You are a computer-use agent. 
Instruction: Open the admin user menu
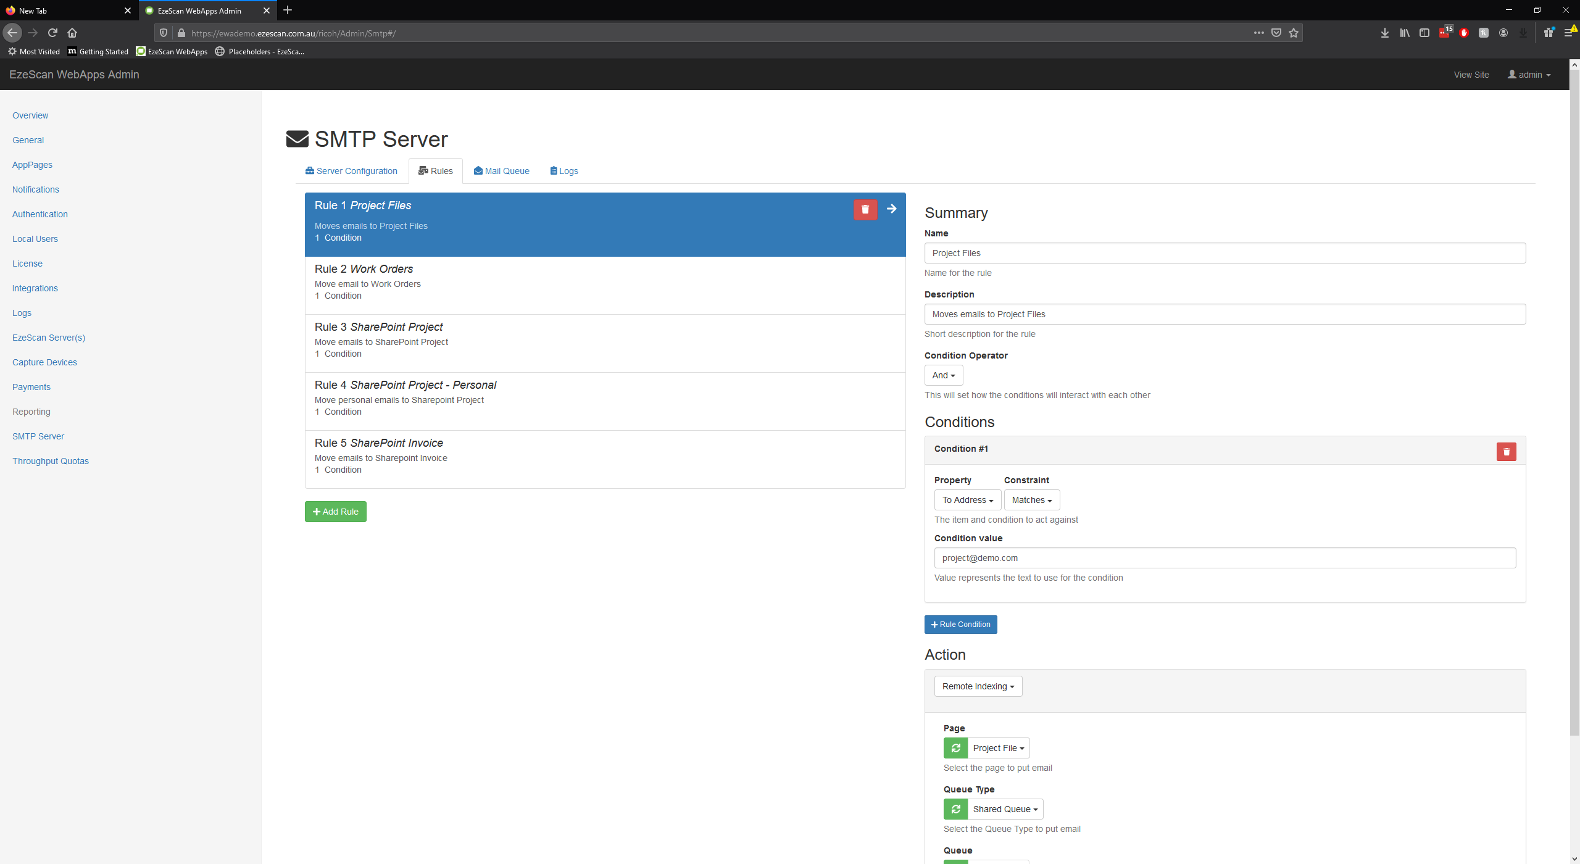1529,75
